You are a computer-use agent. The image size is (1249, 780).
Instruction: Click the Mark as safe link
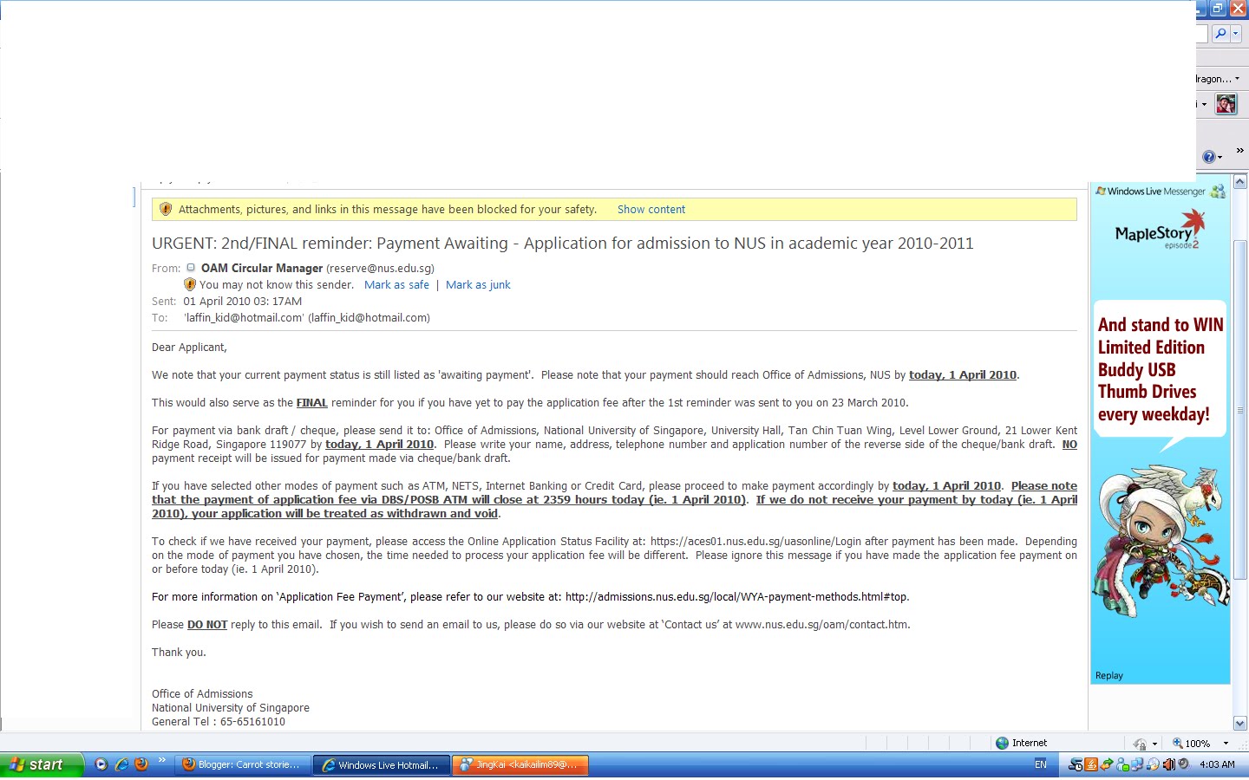click(396, 285)
